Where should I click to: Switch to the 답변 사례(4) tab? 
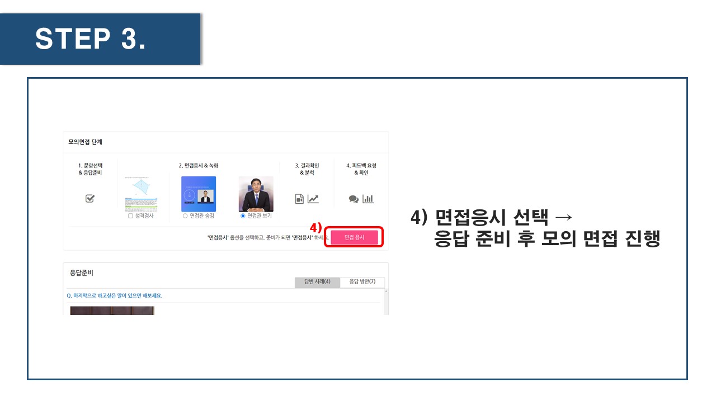coord(317,282)
